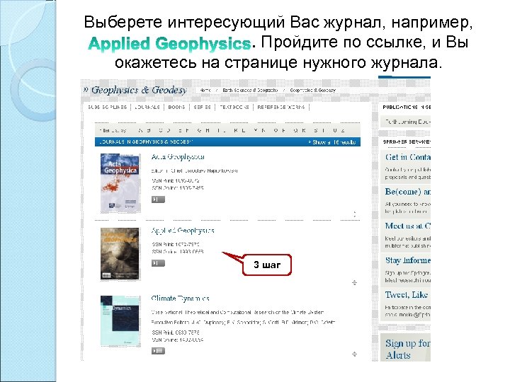The image size is (510, 382).
Task: Filter journals by letters E F
Action: pyautogui.click(x=184, y=130)
